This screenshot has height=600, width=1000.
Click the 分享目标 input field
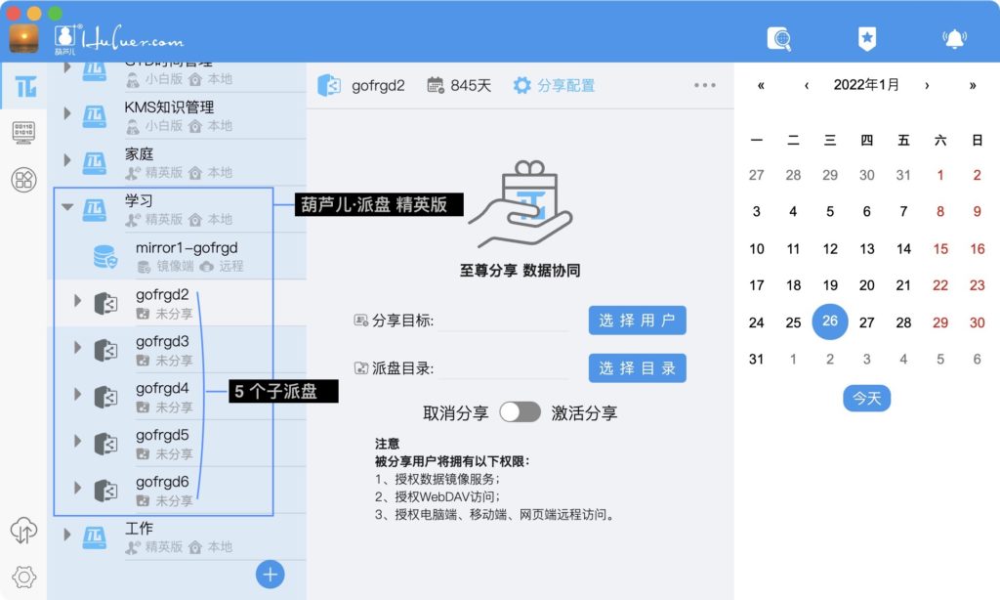pyautogui.click(x=504, y=321)
